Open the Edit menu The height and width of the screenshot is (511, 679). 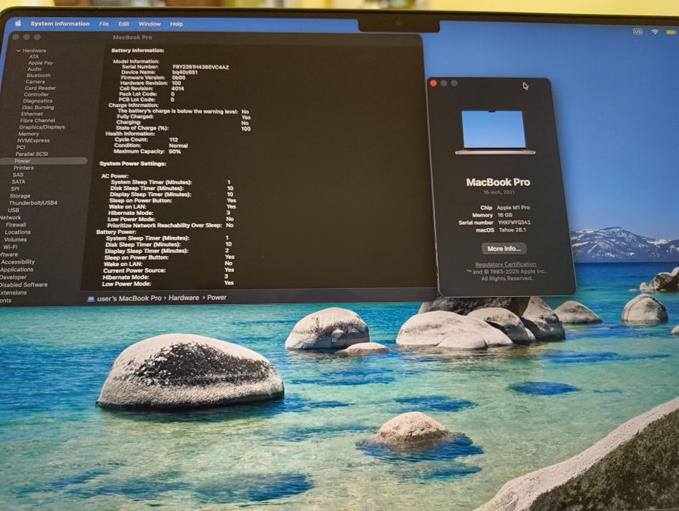point(124,24)
